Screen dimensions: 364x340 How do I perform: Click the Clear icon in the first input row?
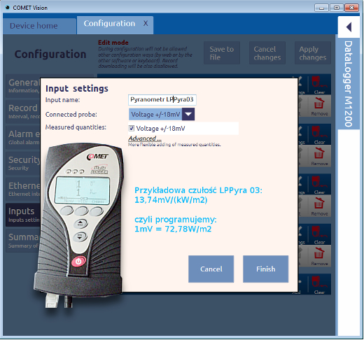(319, 85)
